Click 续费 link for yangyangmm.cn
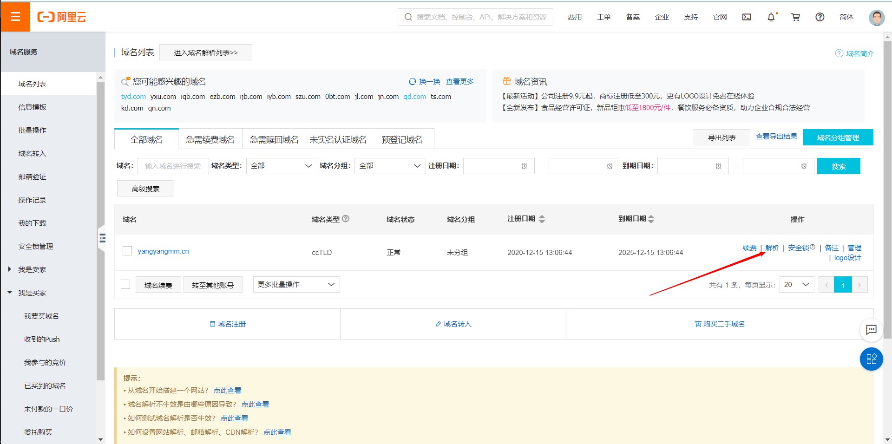This screenshot has height=444, width=892. (x=749, y=248)
